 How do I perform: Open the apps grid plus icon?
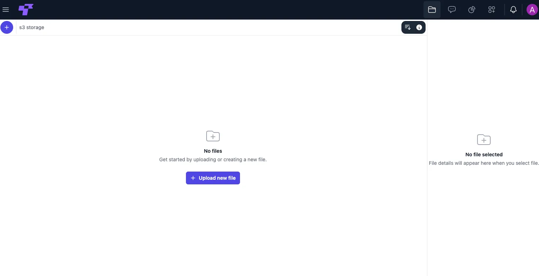[492, 10]
